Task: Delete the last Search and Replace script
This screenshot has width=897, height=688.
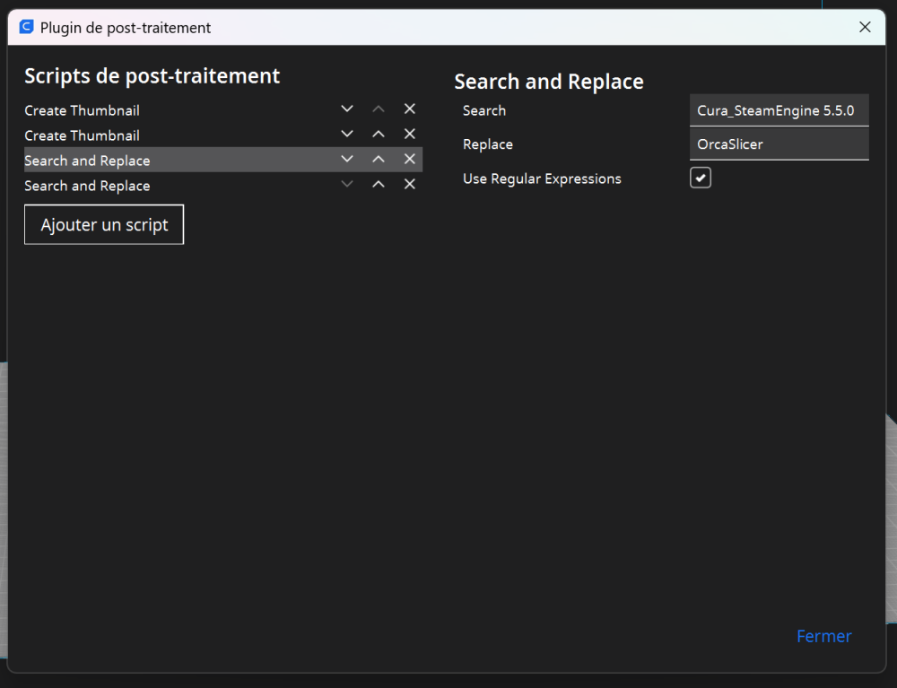Action: point(410,185)
